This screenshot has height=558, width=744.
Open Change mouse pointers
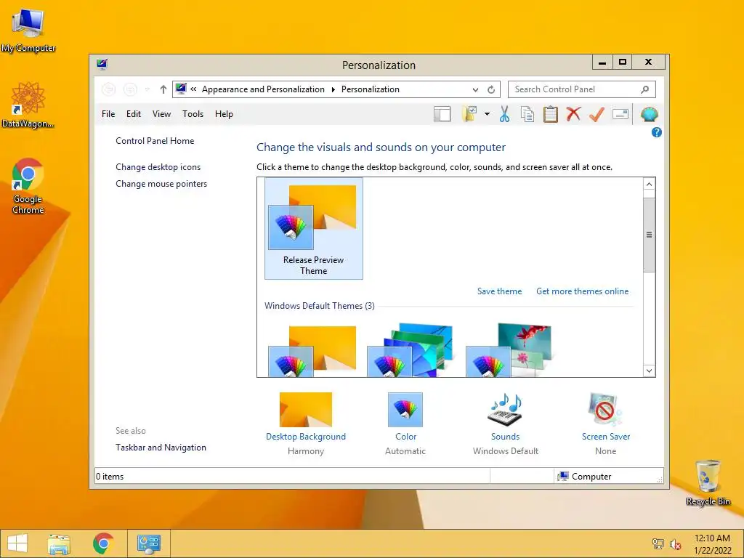(x=161, y=184)
